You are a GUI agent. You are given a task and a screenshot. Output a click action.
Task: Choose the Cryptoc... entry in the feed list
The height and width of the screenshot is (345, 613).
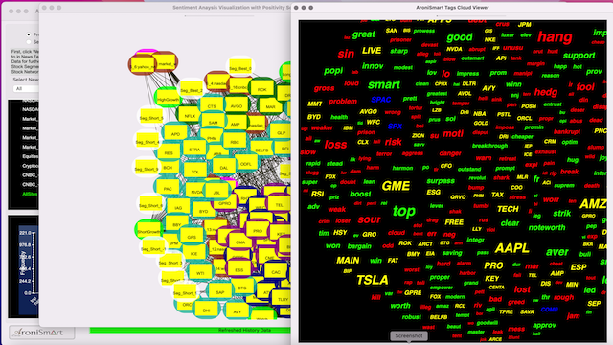pyautogui.click(x=30, y=166)
